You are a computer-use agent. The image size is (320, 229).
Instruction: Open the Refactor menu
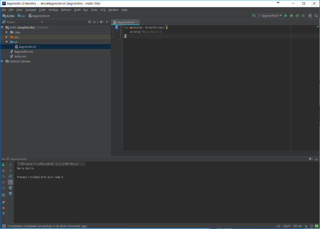click(66, 10)
